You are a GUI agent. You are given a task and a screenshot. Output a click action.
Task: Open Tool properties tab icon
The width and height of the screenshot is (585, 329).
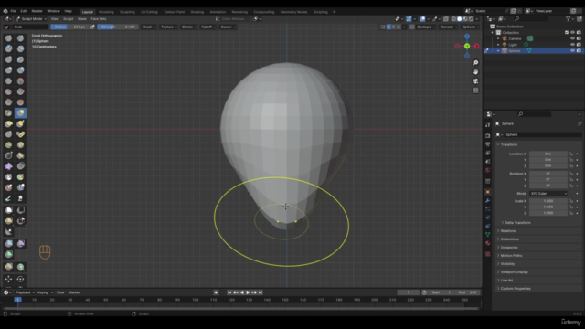coord(487,125)
